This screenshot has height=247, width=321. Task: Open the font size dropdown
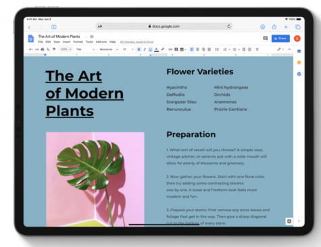tap(128, 49)
